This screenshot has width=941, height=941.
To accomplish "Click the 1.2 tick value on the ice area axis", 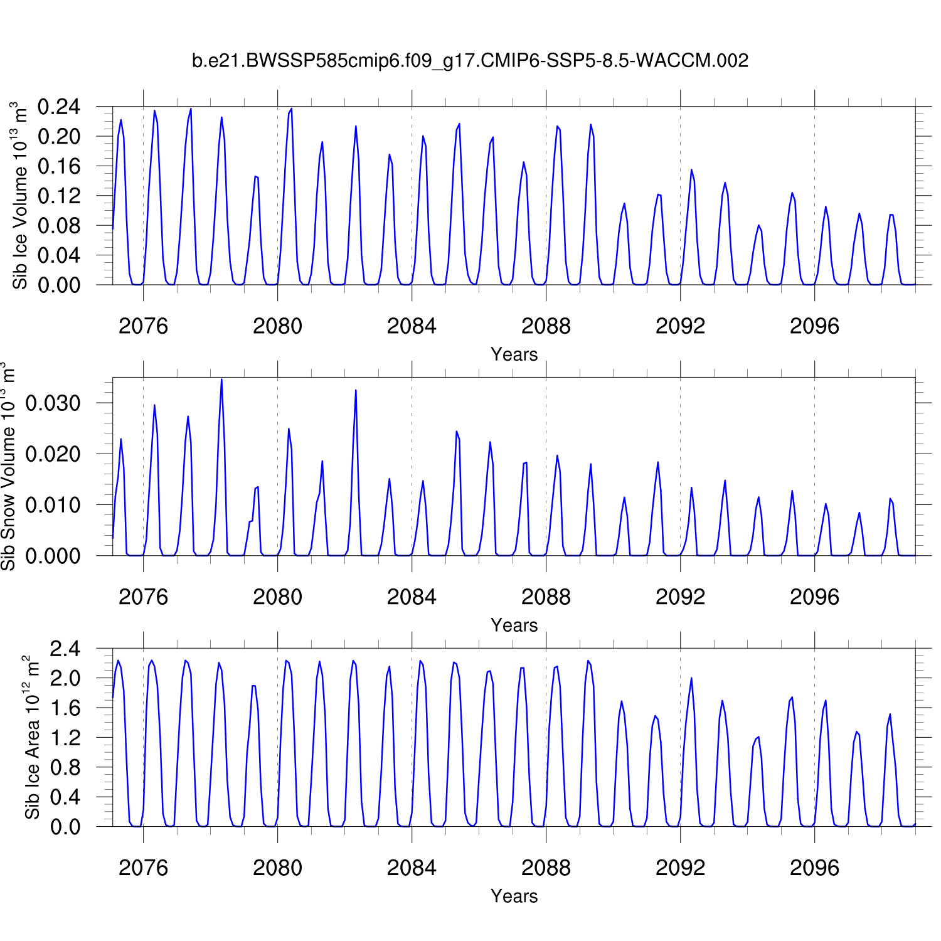I will [65, 738].
